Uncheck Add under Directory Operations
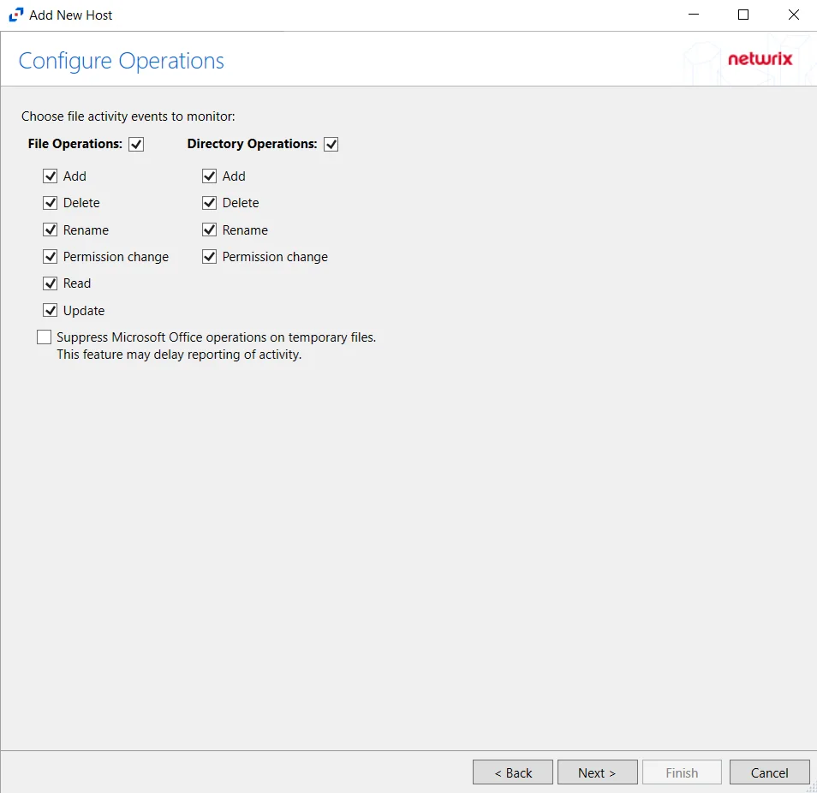817x793 pixels. (210, 176)
